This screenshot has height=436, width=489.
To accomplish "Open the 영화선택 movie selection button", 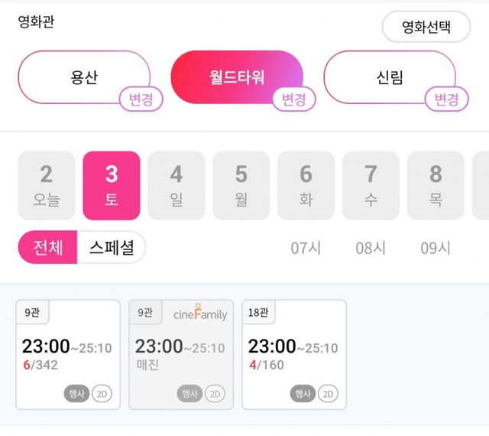I will pyautogui.click(x=426, y=28).
